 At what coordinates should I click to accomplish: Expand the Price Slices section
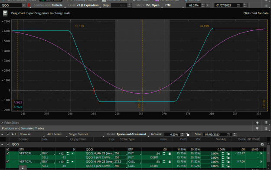pyautogui.click(x=2, y=123)
